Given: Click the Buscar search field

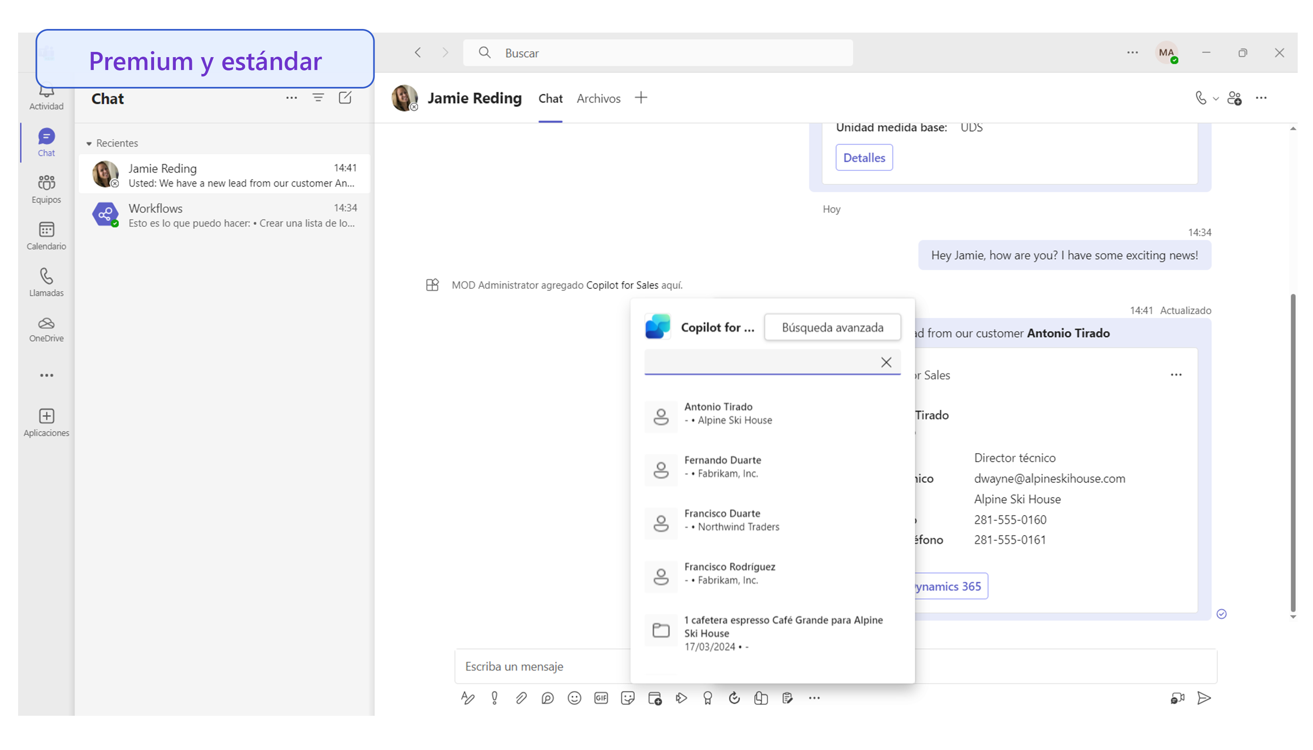Looking at the screenshot, I should tap(658, 53).
